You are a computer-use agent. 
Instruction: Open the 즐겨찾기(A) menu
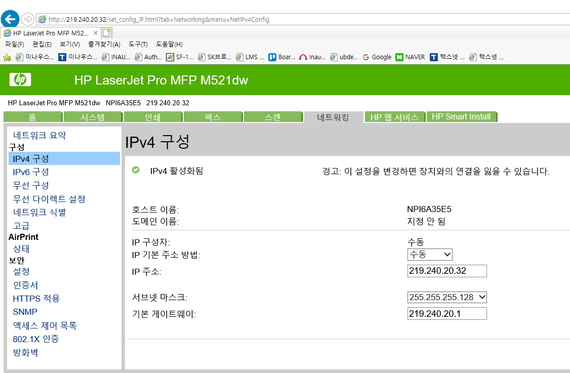point(104,45)
